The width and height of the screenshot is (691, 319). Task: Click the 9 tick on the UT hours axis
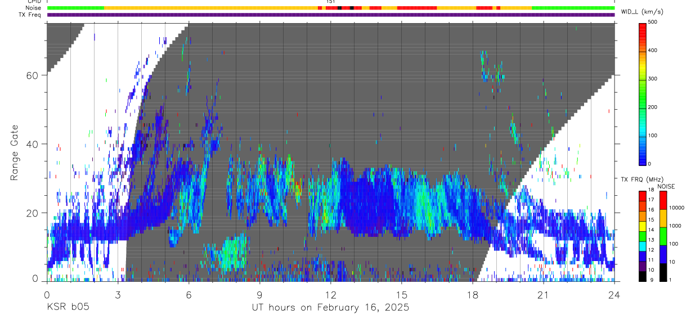pyautogui.click(x=259, y=295)
